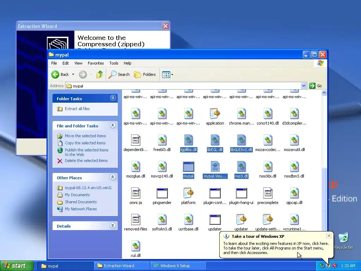Open My Network Places link
Screen dimensions: 361x271
tap(81, 209)
